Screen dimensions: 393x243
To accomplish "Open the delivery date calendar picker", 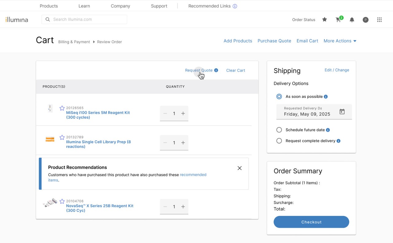I will 342,112.
